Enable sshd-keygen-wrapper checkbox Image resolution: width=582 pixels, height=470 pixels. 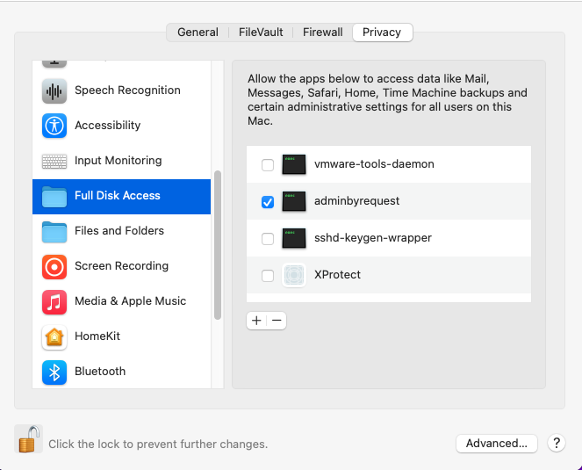tap(268, 239)
